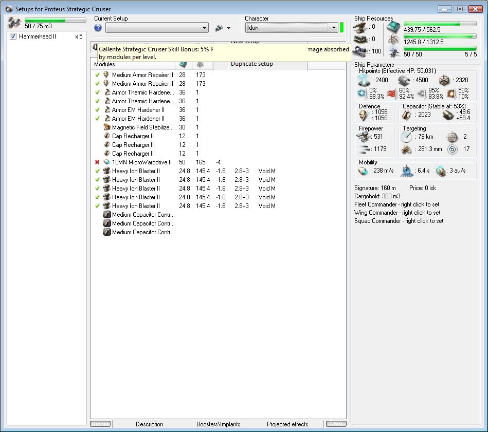Click the CPU column header icon in Modules

(x=183, y=64)
